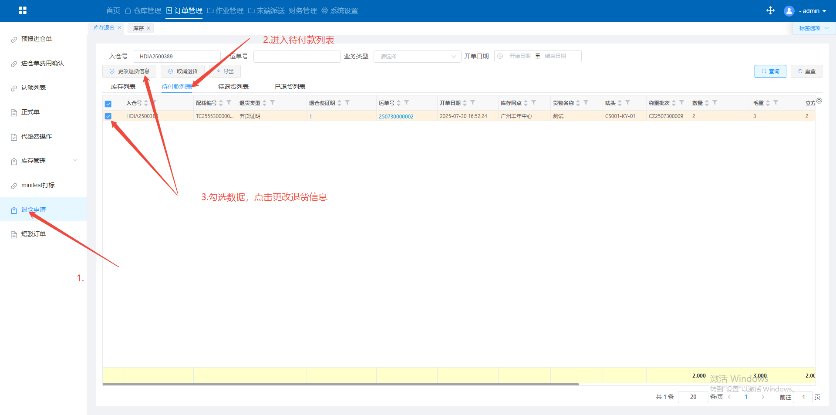The image size is (836, 415).
Task: Click the sort arrows on 开单日期 column
Action: (x=465, y=103)
